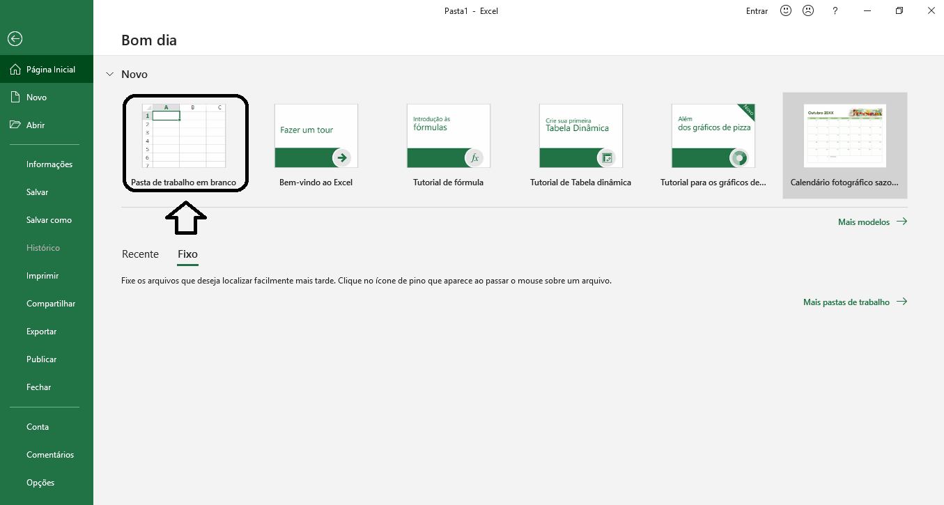This screenshot has height=505, width=944.
Task: Open Opções in the sidebar menu
Action: click(40, 483)
